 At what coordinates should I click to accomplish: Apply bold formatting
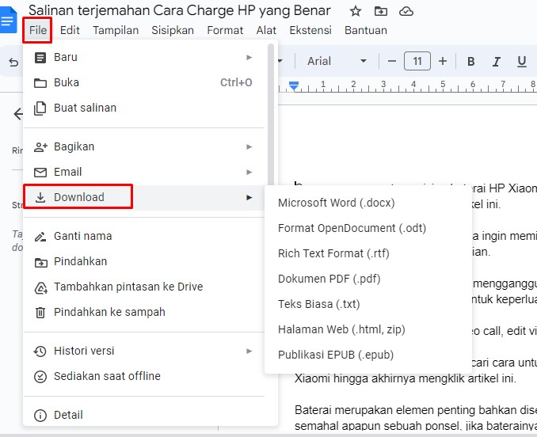(x=471, y=61)
